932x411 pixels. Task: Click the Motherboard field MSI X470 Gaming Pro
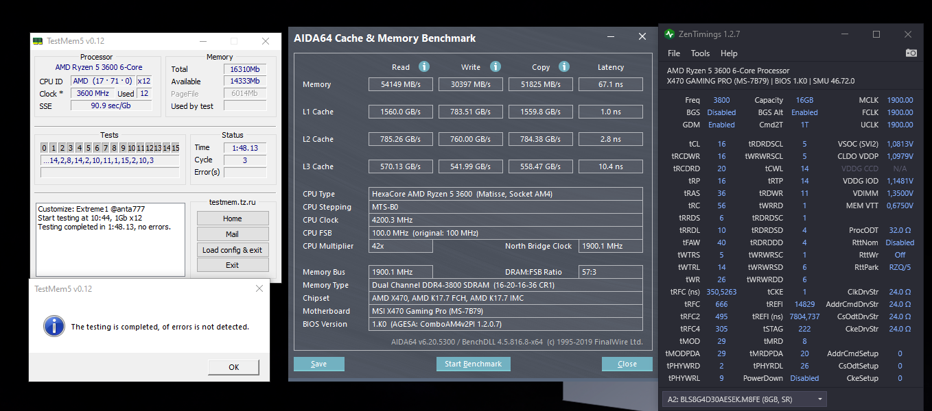(506, 311)
